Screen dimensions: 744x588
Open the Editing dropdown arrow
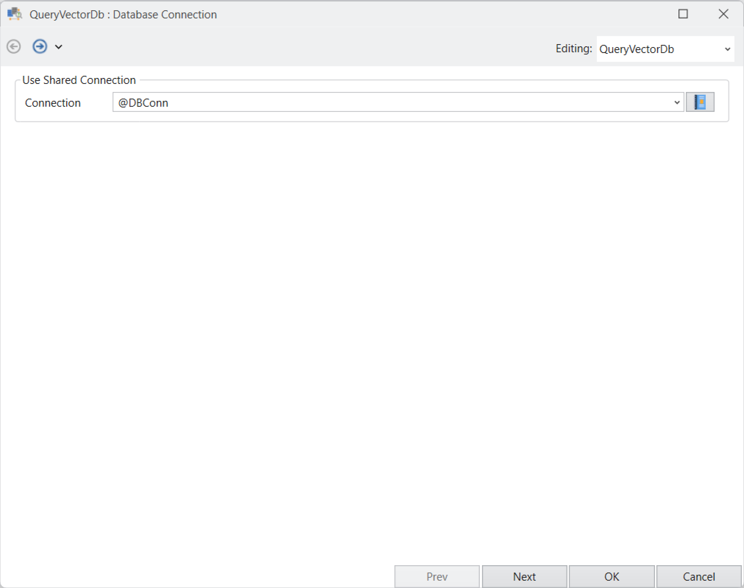(727, 49)
